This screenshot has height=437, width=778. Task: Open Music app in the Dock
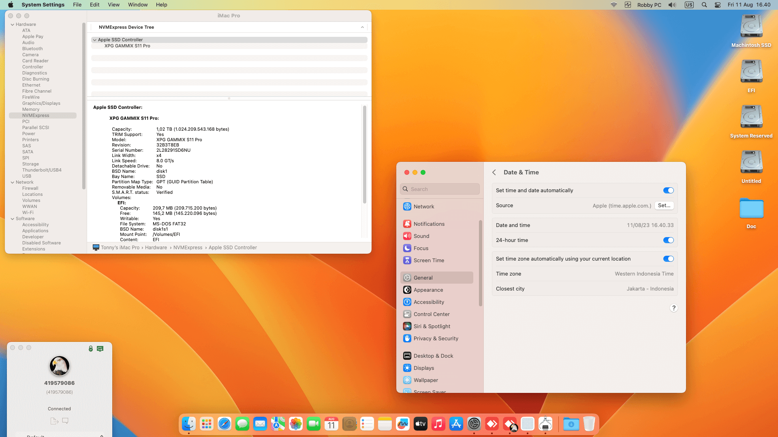click(438, 424)
